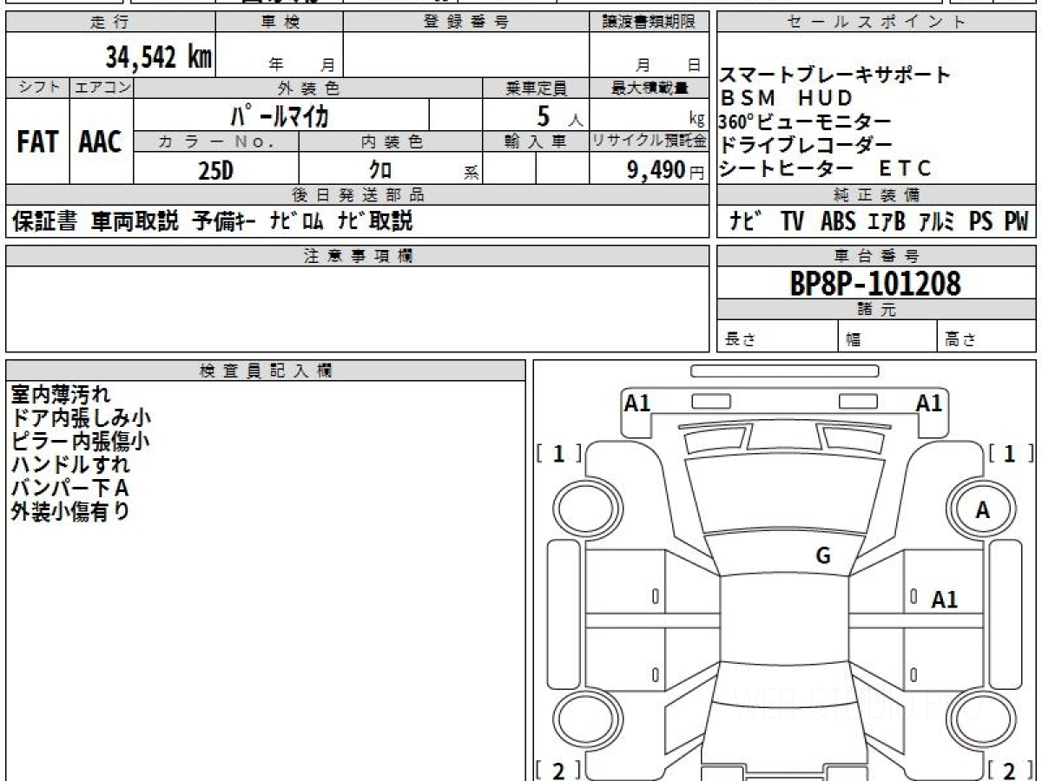Click the 後日発送部品 header
This screenshot has width=1042, height=781.
coord(357,195)
